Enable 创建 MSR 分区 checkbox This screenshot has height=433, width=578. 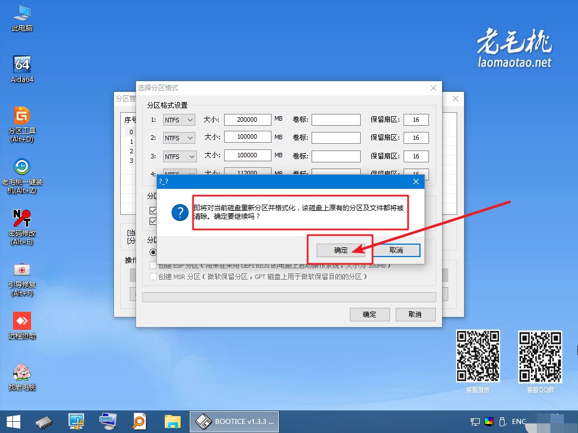(153, 276)
